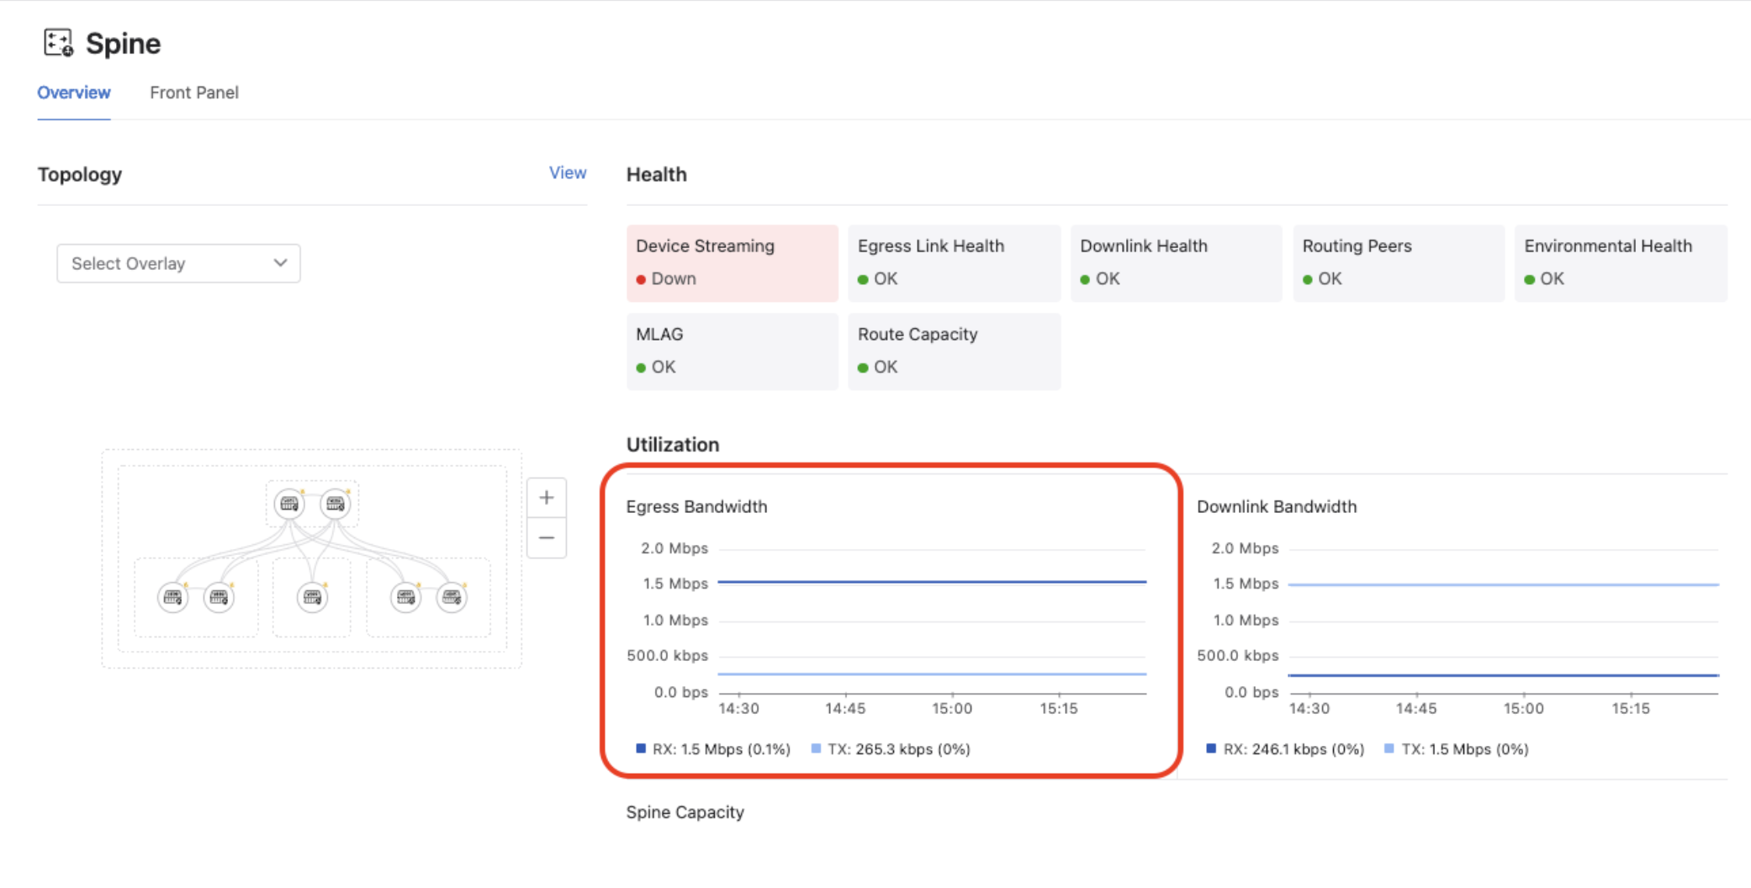Toggle RX series in Downlink Bandwidth legend
This screenshot has width=1751, height=888.
[x=1284, y=749]
